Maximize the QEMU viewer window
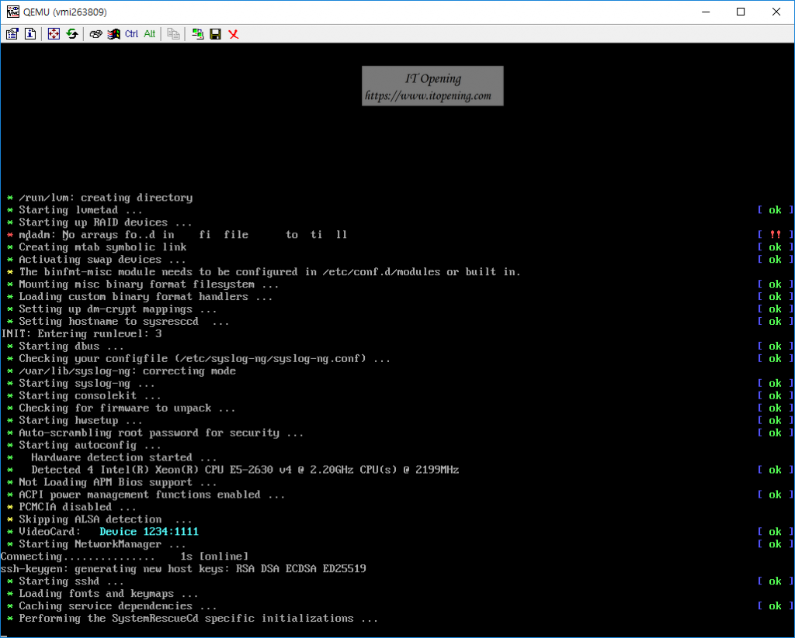795x638 pixels. tap(741, 12)
